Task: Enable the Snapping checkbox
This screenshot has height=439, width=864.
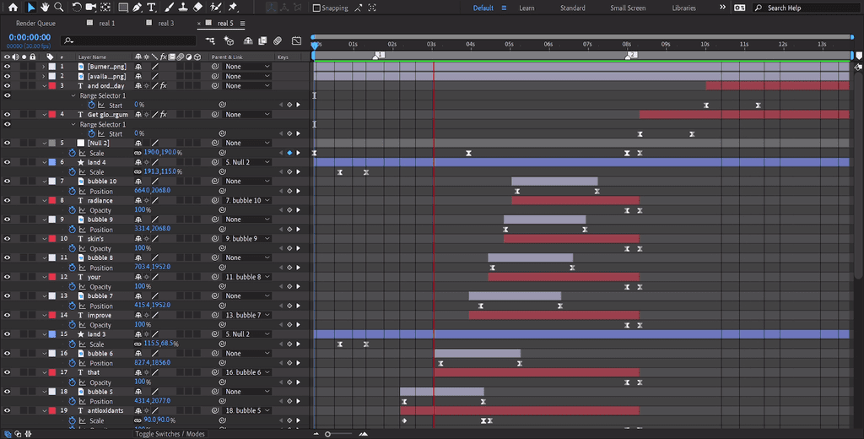Action: click(x=316, y=8)
